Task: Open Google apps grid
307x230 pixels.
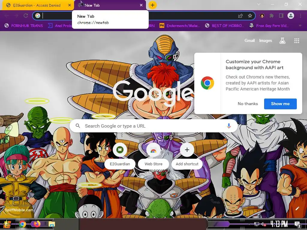Action: coord(297,41)
